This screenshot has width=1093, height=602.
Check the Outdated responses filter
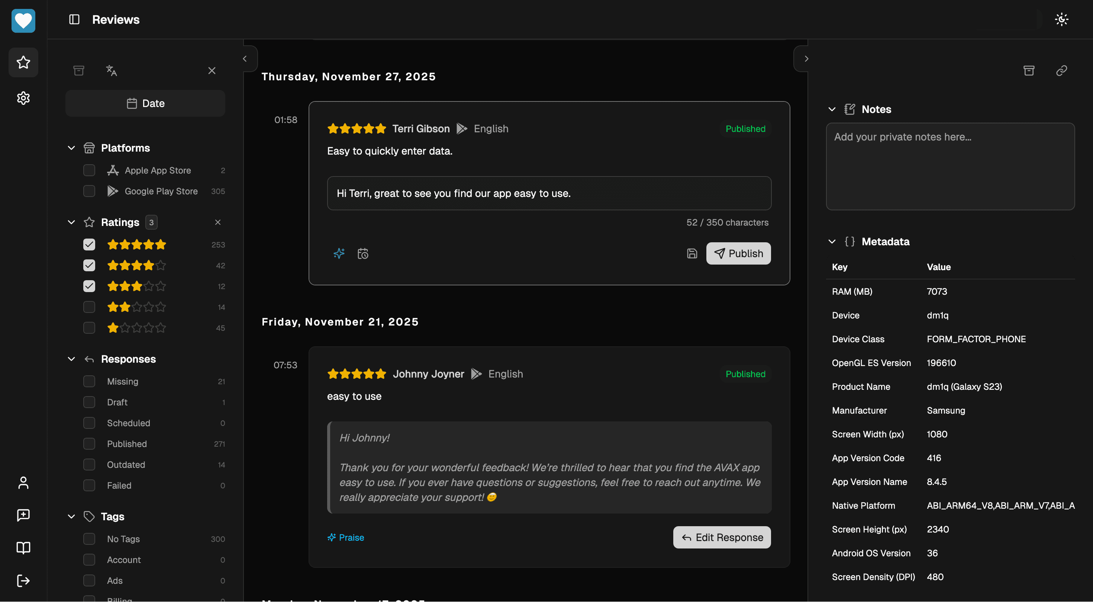89,465
